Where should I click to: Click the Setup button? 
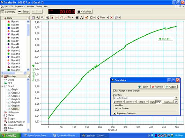click(24, 12)
